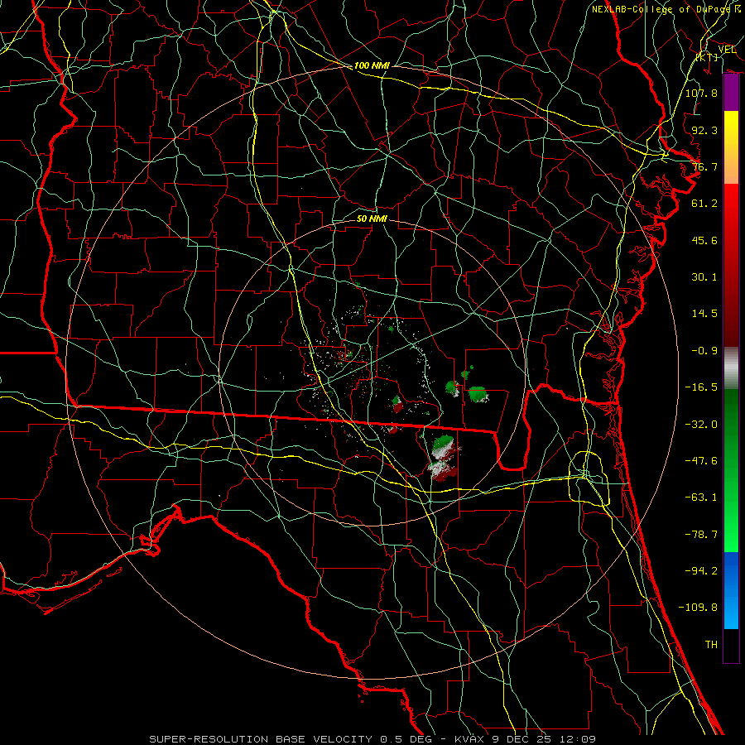Select the -16.5 velocity scale value
The width and height of the screenshot is (745, 745).
(701, 387)
